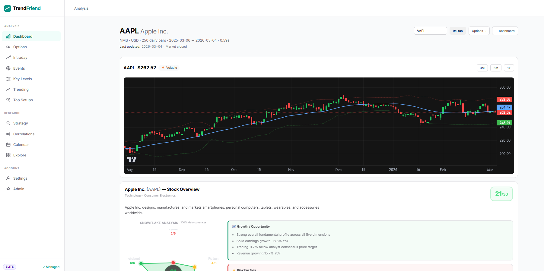
Task: Click the Options sidebar icon
Action: pyautogui.click(x=8, y=47)
